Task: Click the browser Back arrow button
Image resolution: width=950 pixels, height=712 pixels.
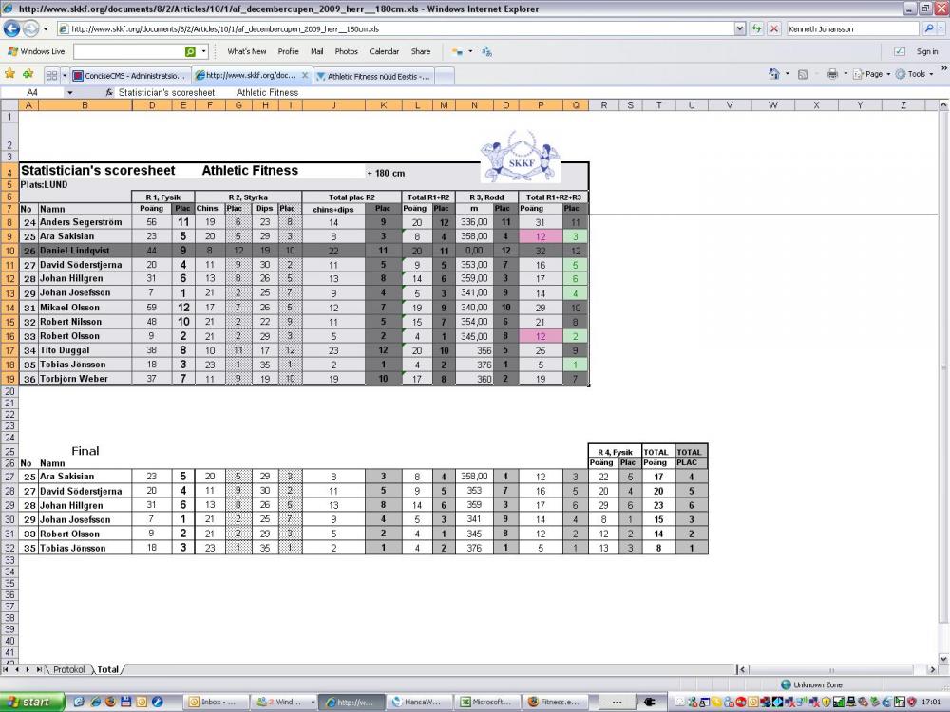Action: pos(12,29)
